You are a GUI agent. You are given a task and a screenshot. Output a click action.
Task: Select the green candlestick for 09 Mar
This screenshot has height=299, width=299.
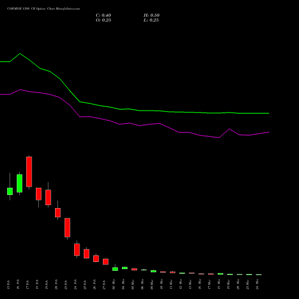point(154,271)
